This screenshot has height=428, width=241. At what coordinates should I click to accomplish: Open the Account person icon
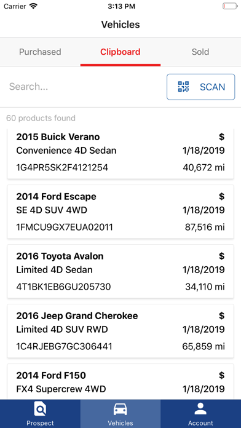pyautogui.click(x=200, y=410)
